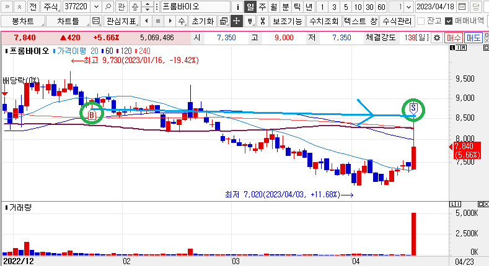The width and height of the screenshot is (489, 266).
Task: Select the 월 monthly period toggle
Action: 274,7
